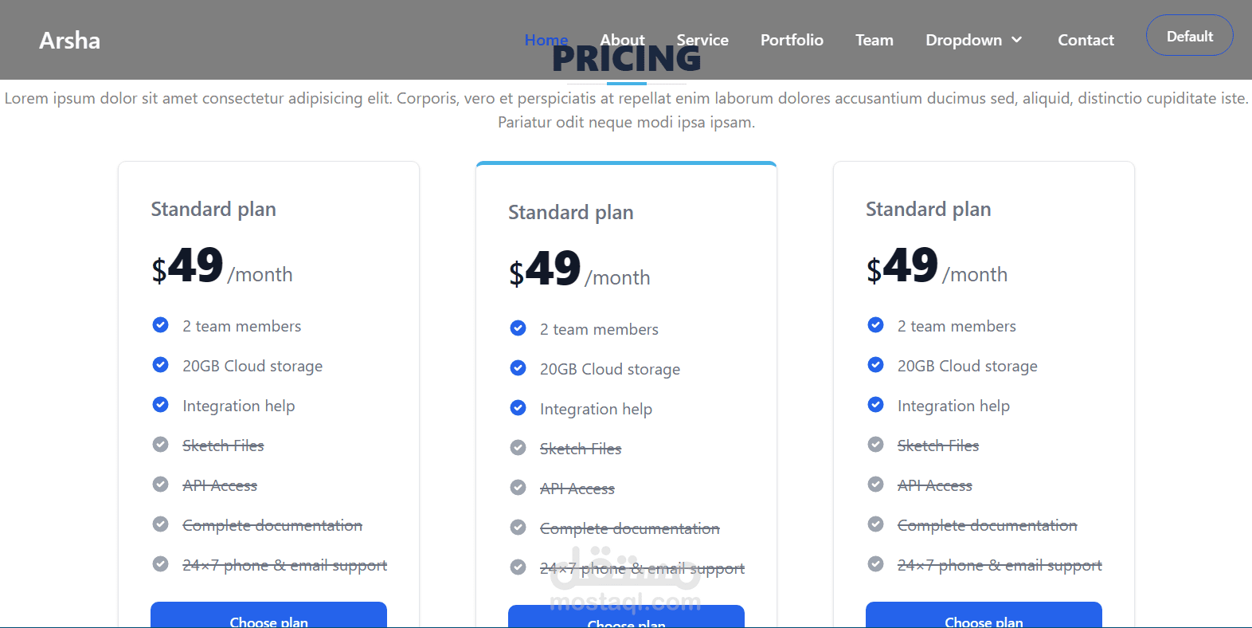Screen dimensions: 1252x628
Task: Expand the Dropdown nav menu
Action: point(964,40)
